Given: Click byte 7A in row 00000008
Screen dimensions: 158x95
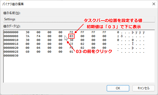Looking at the screenshot, I should (27, 36).
